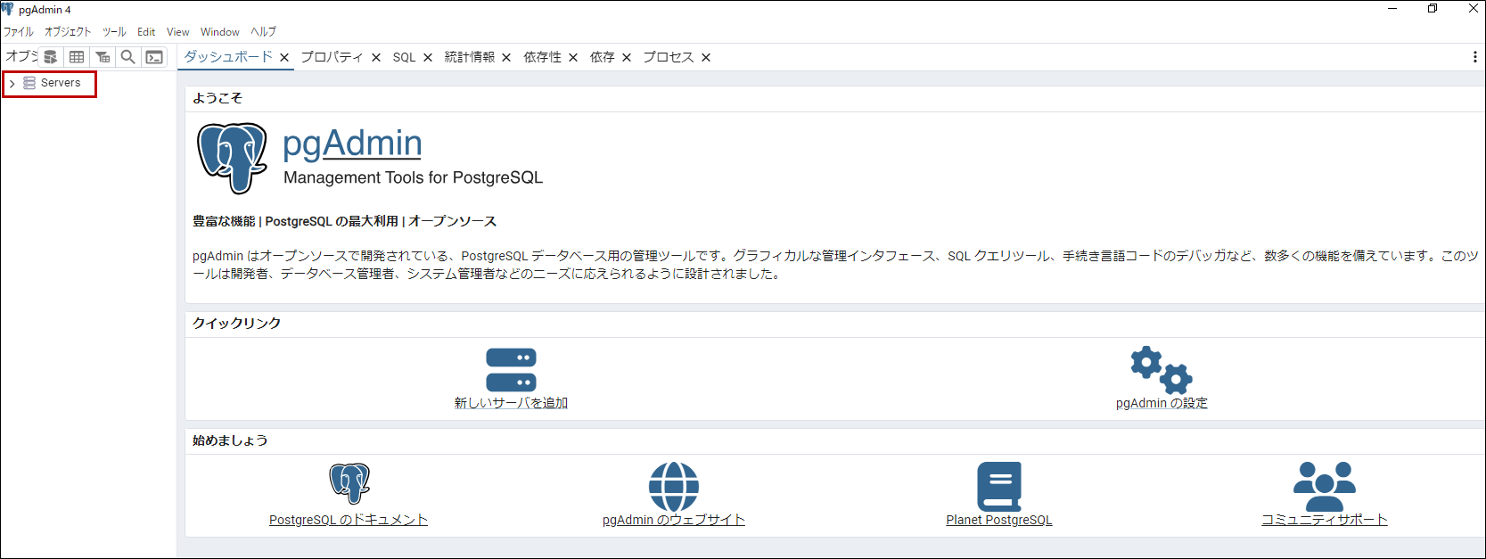
Task: Switch to the ダッシュボード tab
Action: pyautogui.click(x=228, y=57)
